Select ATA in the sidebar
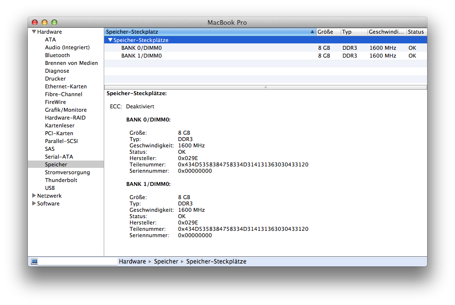 click(x=50, y=40)
